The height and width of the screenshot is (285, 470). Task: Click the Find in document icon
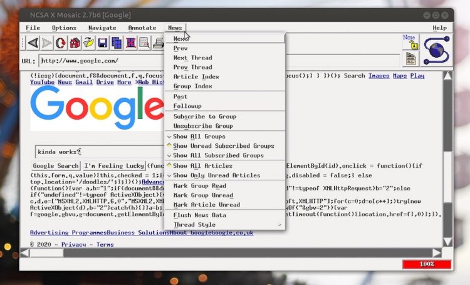point(145,43)
